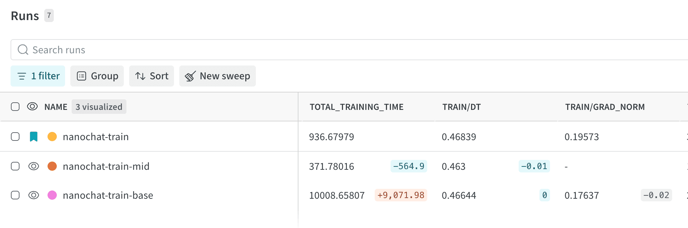Click the search magnifier icon
This screenshot has width=688, height=228.
pyautogui.click(x=23, y=50)
